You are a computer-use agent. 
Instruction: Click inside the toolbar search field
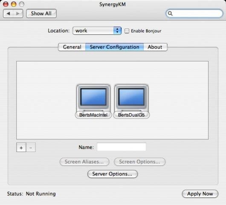194,13
